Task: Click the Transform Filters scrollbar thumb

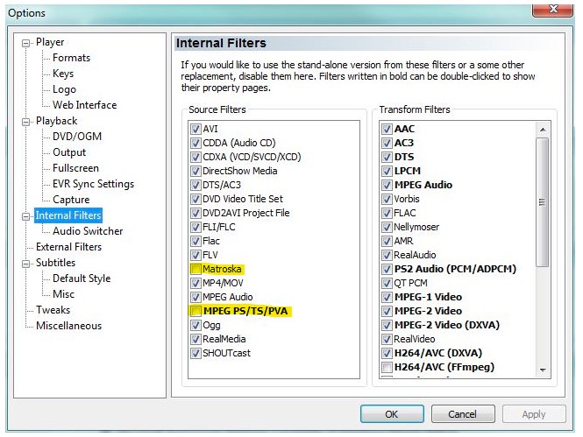Action: point(543,202)
